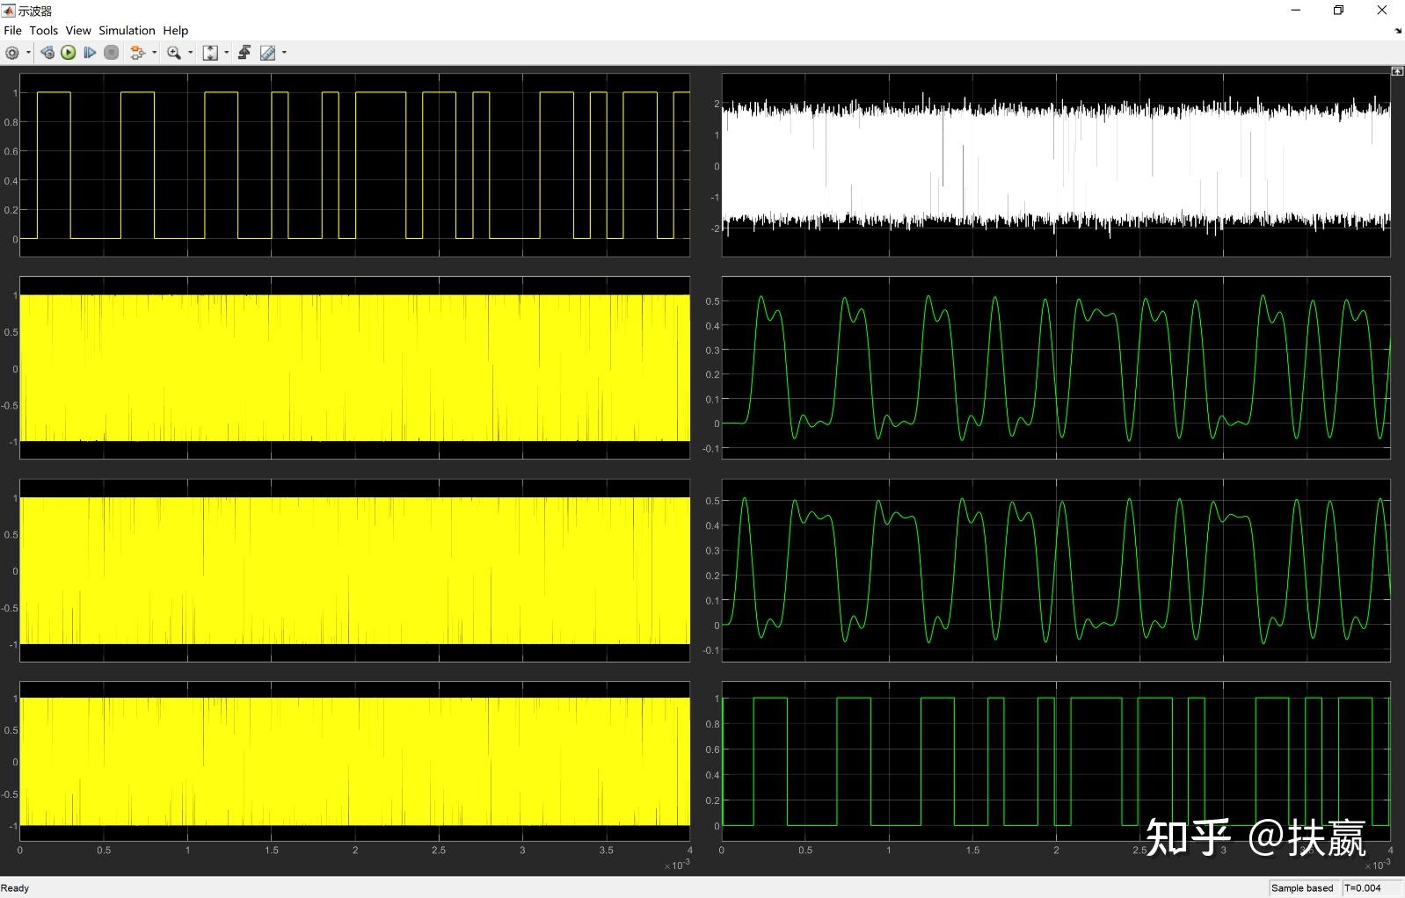Click the Step Back icon in the toolbar

pos(47,53)
